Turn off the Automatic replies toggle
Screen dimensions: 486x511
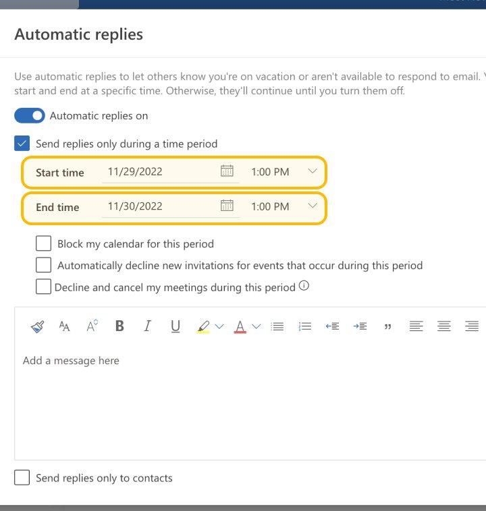tap(30, 116)
